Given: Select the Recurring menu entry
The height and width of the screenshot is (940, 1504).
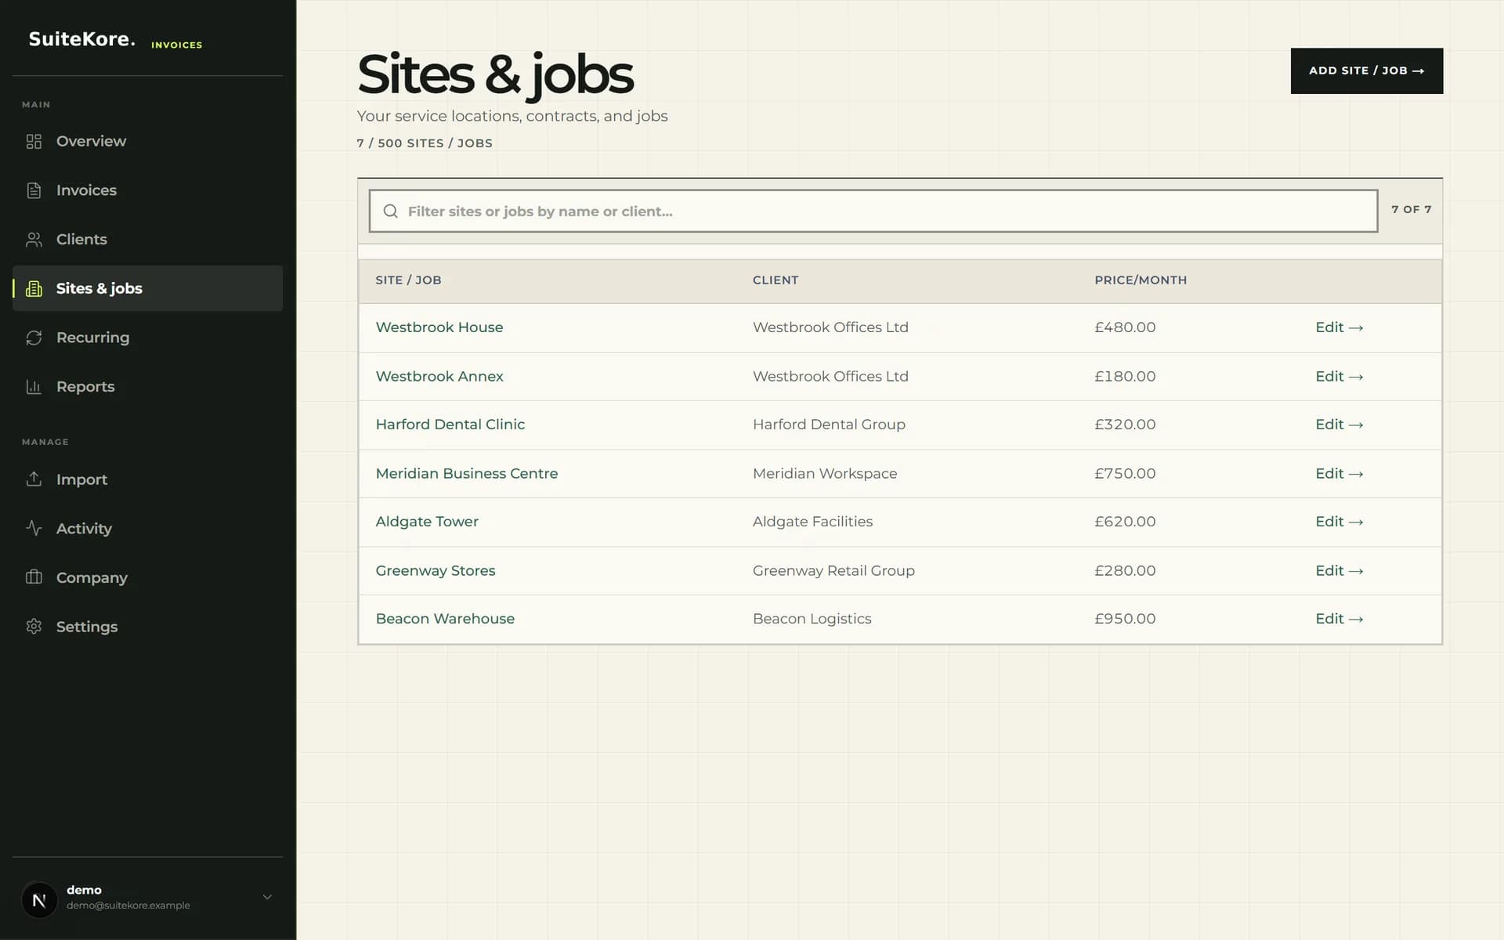Looking at the screenshot, I should coord(147,338).
